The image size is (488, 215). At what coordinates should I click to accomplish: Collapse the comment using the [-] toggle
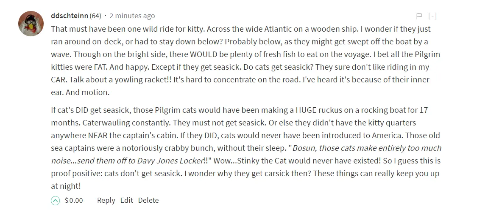coord(432,16)
